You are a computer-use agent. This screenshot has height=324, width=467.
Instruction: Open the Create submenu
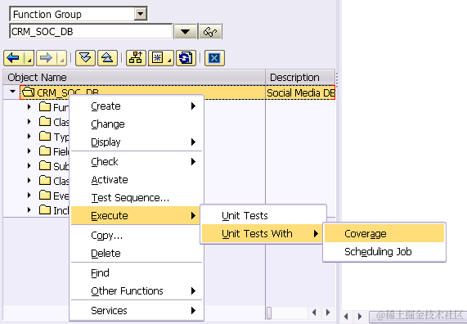137,106
